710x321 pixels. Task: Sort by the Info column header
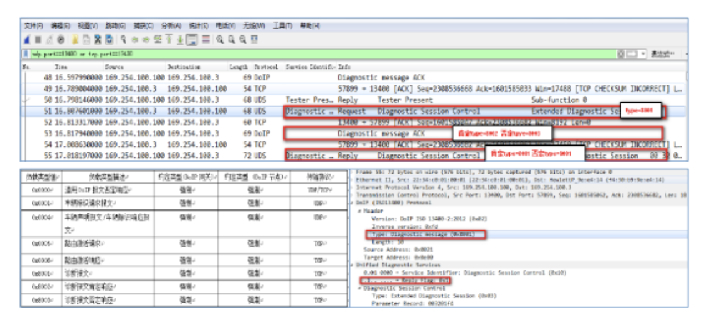click(344, 66)
